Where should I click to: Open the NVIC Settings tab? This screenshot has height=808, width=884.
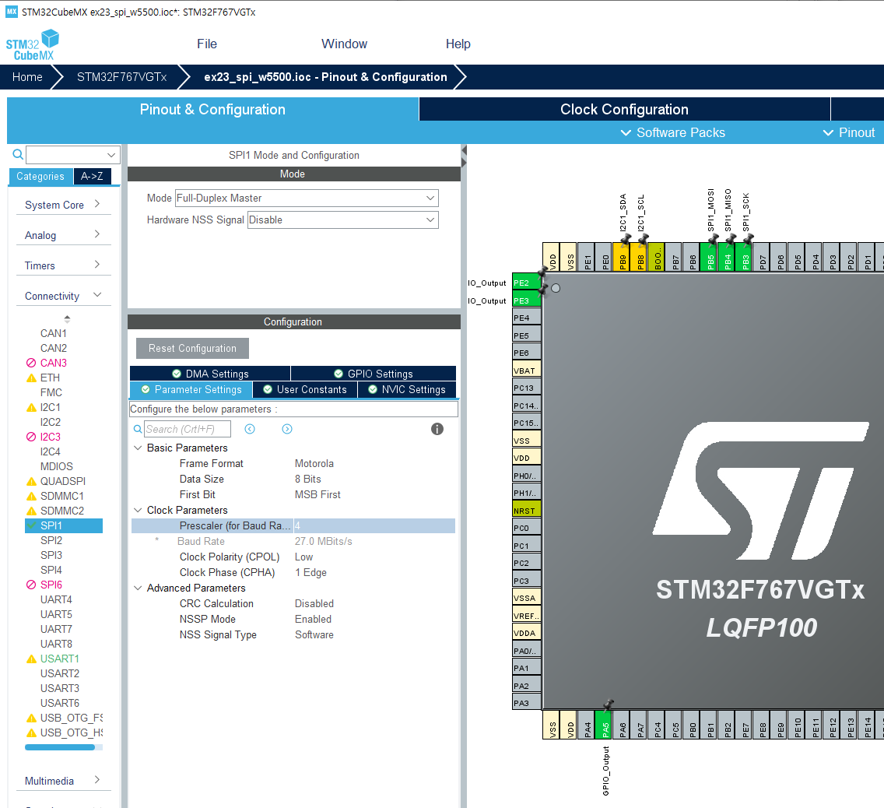pos(406,390)
